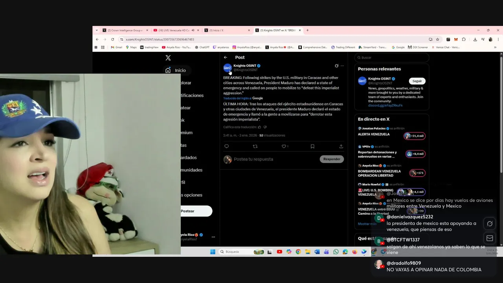Click the X logo in the sidebar

[168, 58]
